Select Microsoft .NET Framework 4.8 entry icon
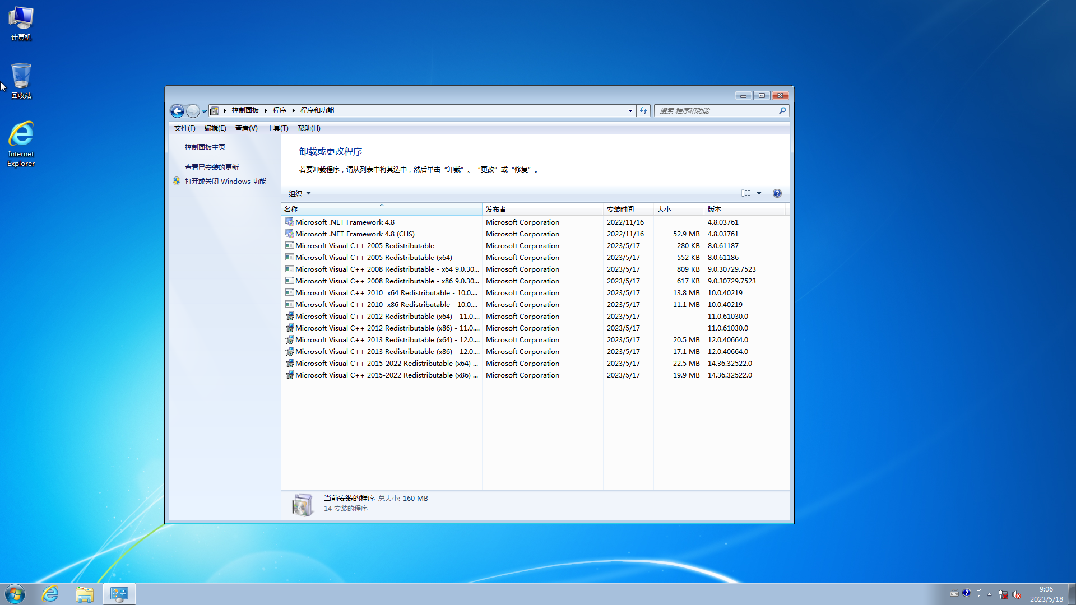 click(290, 222)
